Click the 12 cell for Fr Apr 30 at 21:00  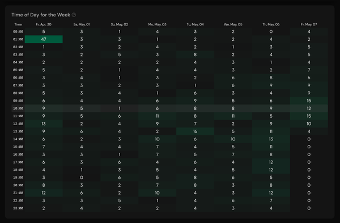click(x=44, y=193)
